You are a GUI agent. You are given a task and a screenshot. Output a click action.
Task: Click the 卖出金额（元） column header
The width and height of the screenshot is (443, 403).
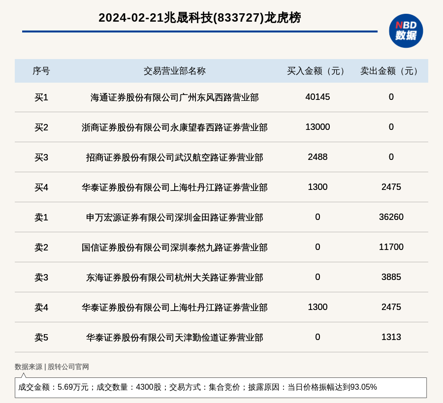[391, 71]
